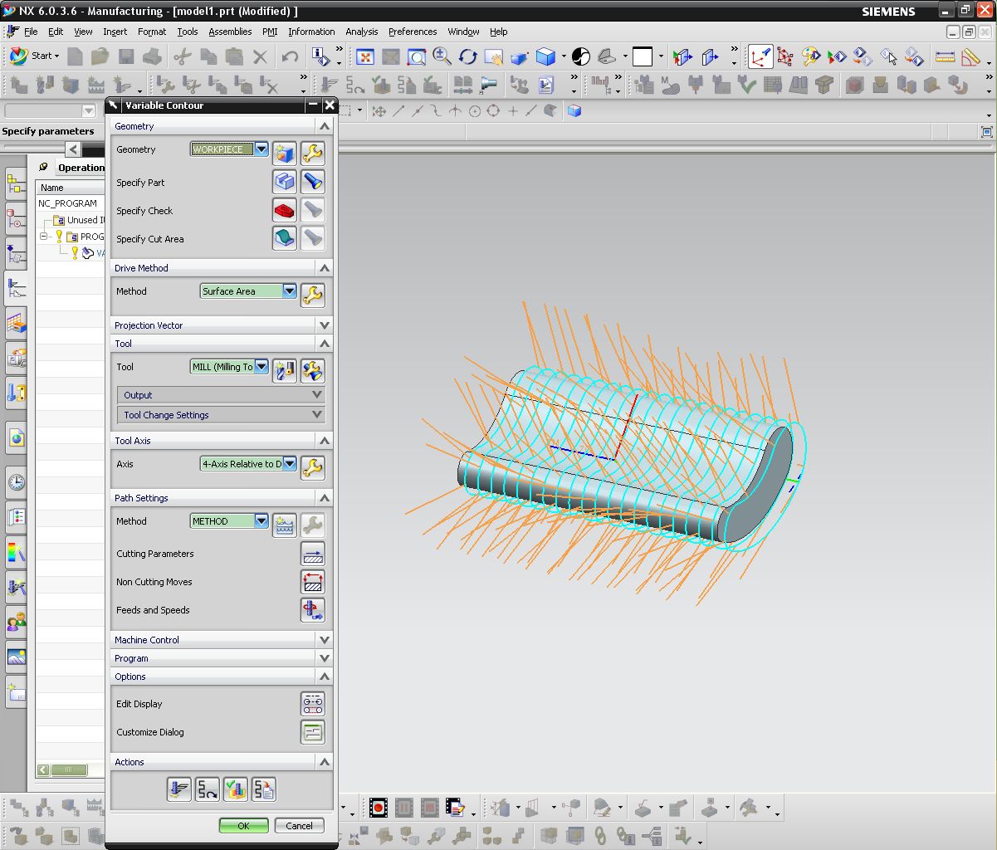Screen dimensions: 997x850
Task: Click Measure Distance ruler icon
Action: 945,56
